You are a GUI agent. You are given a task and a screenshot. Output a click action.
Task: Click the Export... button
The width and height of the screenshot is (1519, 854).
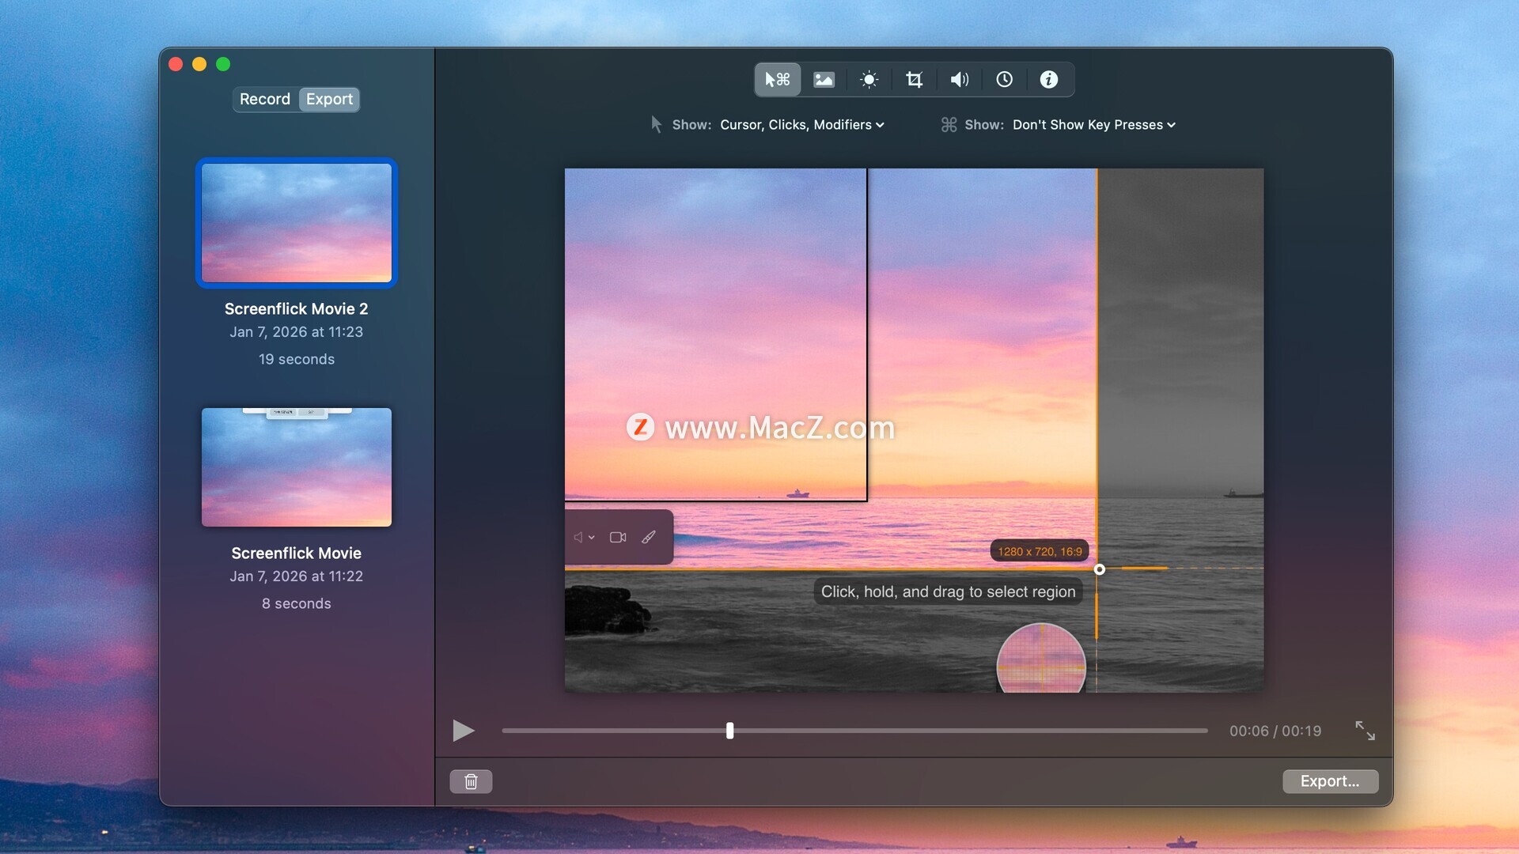pyautogui.click(x=1329, y=781)
